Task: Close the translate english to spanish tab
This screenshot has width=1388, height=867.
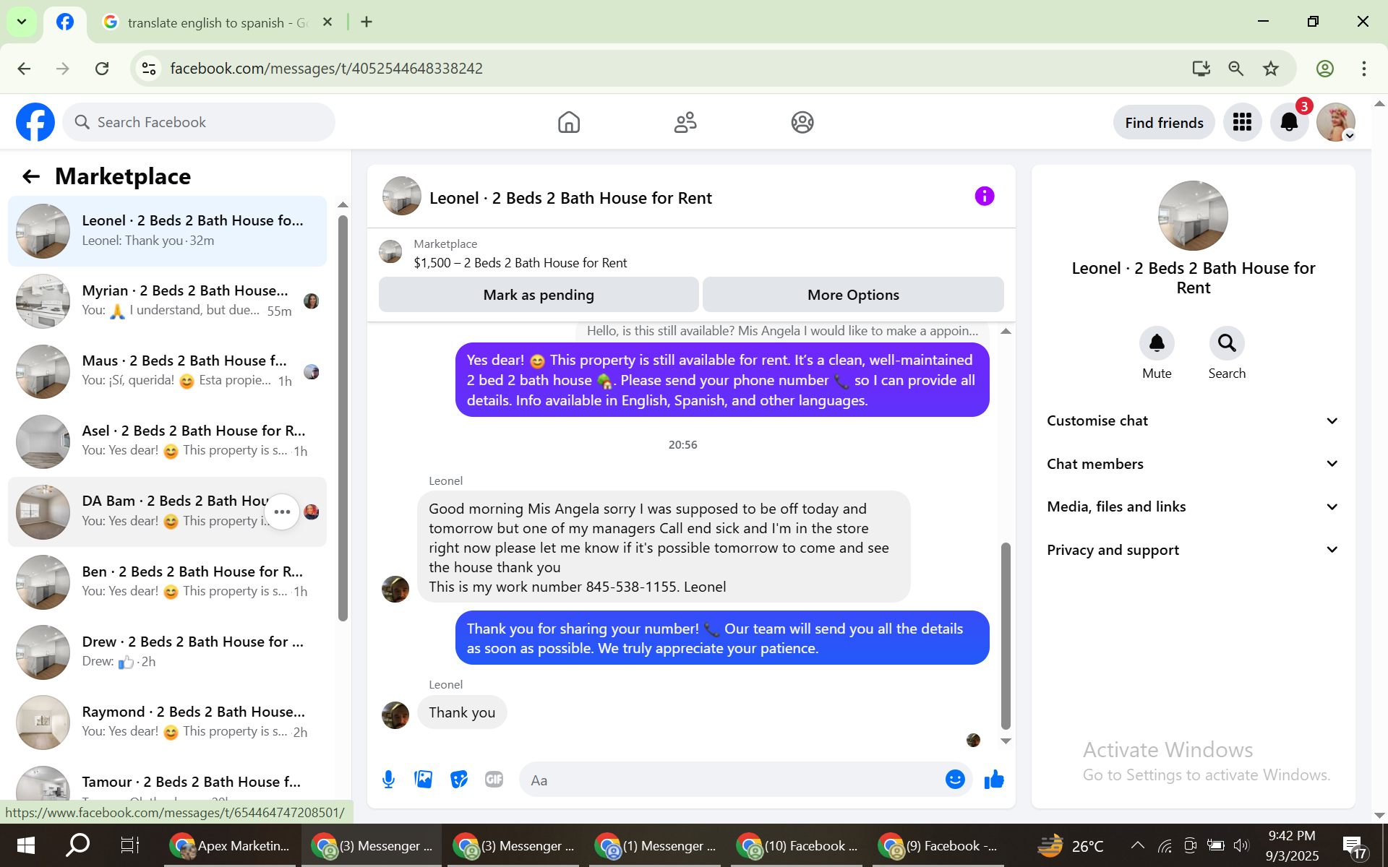Action: pos(327,22)
